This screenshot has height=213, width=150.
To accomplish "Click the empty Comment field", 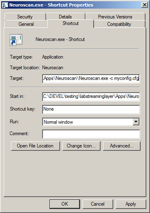I will tap(91, 134).
